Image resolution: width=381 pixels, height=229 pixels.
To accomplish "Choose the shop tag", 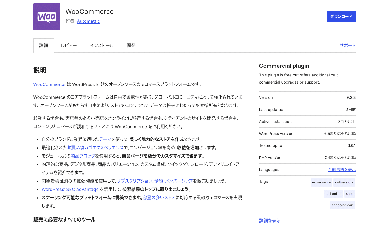I will click(350, 194).
